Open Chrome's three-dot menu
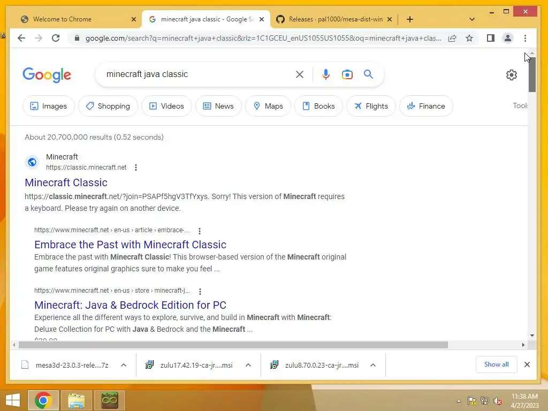Image resolution: width=548 pixels, height=411 pixels. click(x=526, y=38)
